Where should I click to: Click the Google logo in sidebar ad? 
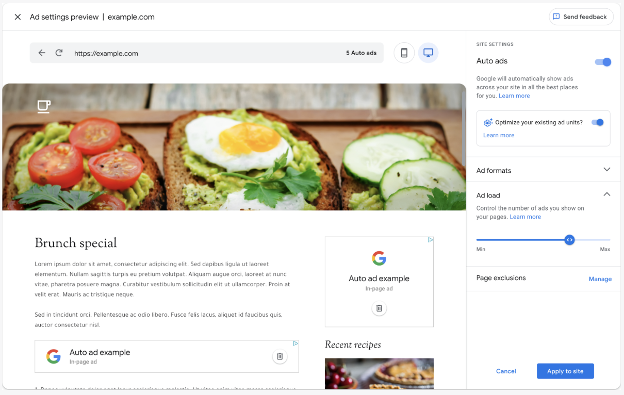379,258
